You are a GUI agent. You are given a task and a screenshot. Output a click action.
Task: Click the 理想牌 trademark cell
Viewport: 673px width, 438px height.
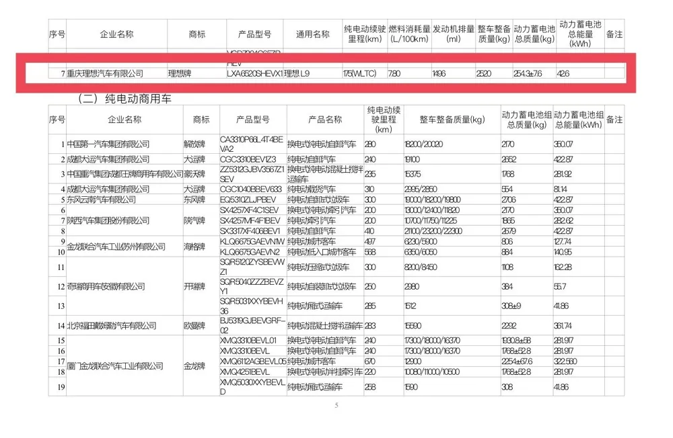tap(180, 74)
